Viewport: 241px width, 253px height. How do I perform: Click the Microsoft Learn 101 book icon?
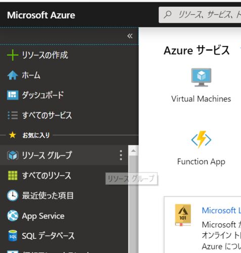[x=183, y=215]
